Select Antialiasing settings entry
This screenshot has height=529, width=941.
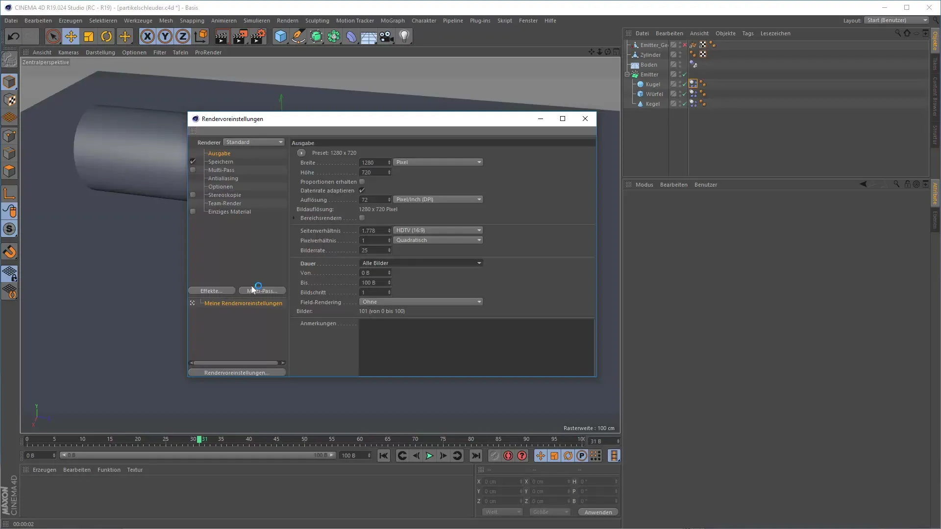223,178
